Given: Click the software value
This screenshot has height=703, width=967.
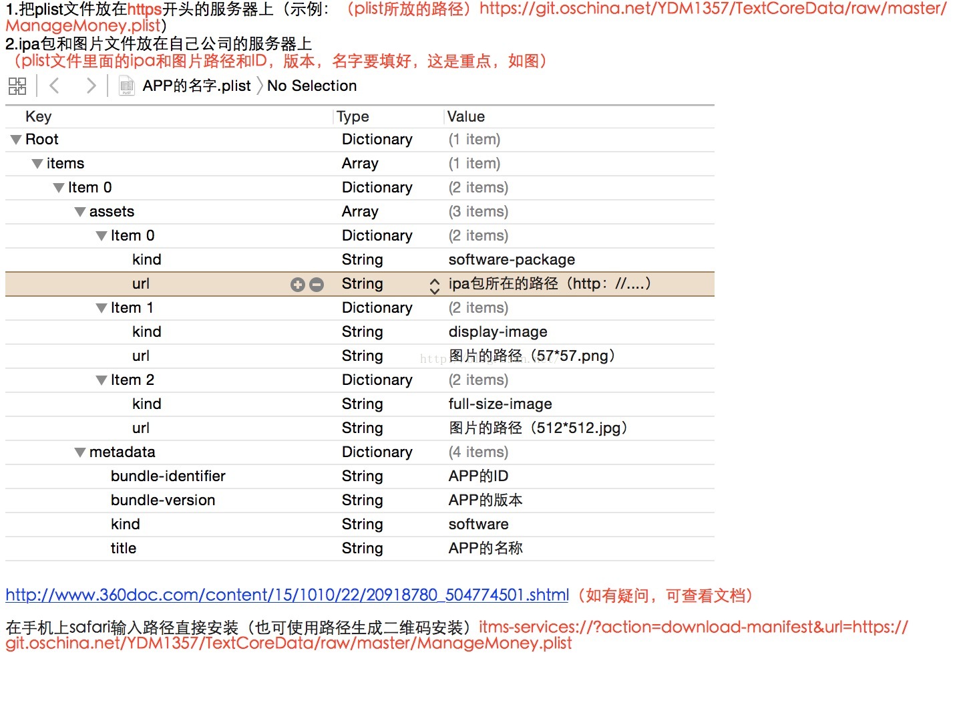Looking at the screenshot, I should coord(478,525).
